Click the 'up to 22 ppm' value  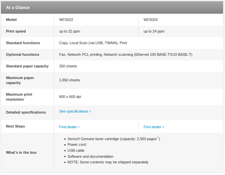69,32
